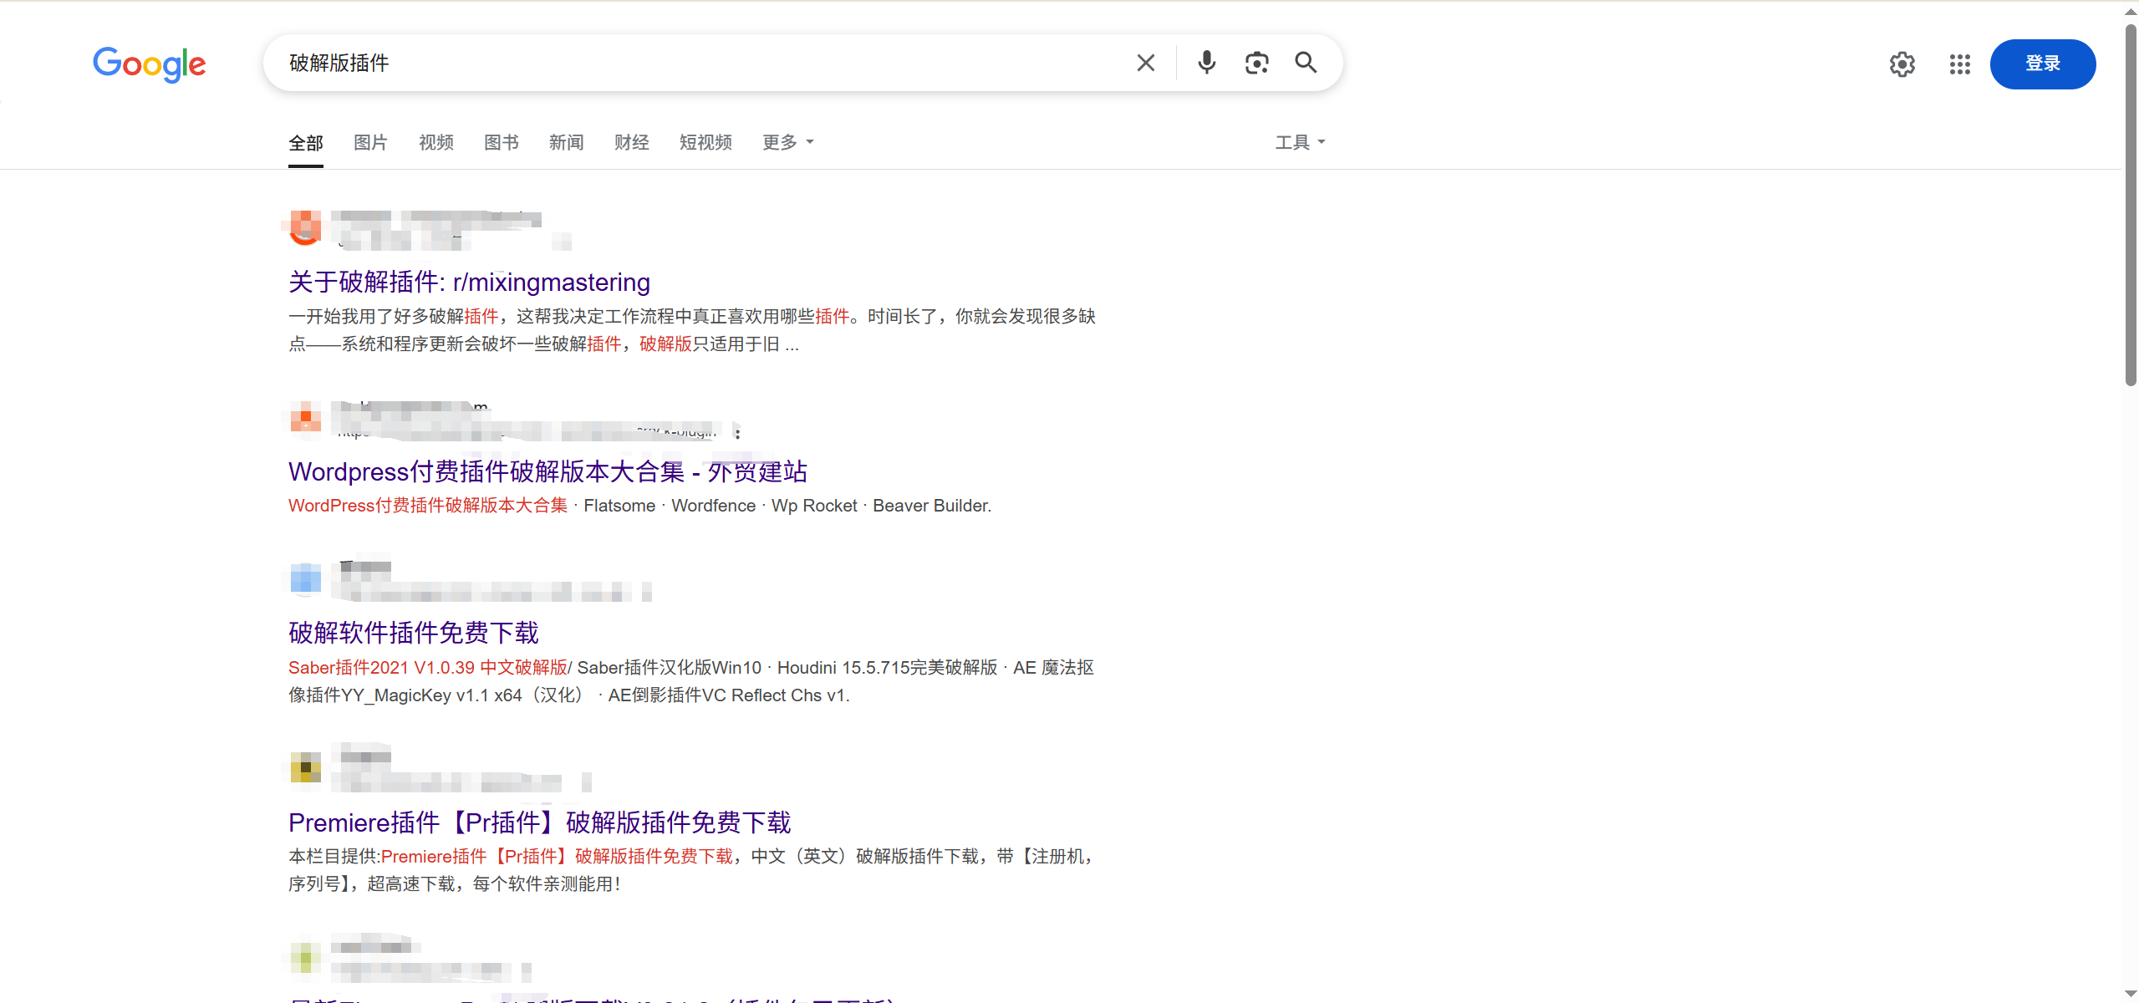Open Google Lens image search

click(x=1255, y=62)
